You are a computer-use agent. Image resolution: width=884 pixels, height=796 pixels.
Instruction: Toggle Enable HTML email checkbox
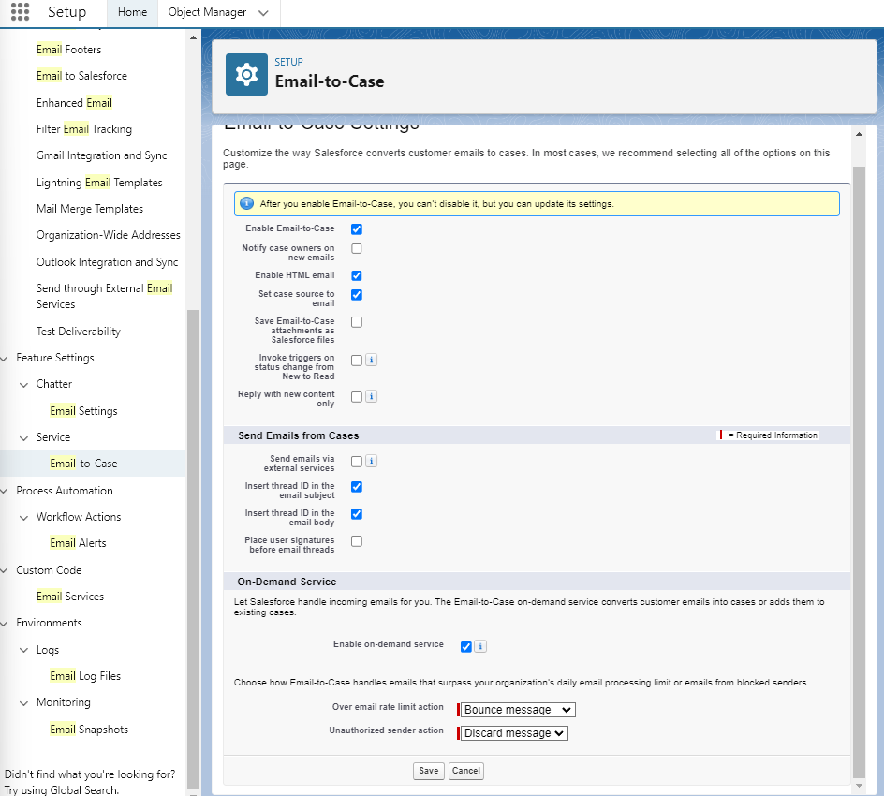[356, 275]
